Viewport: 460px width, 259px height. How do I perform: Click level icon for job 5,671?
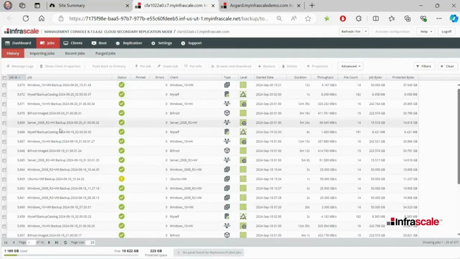(x=243, y=104)
